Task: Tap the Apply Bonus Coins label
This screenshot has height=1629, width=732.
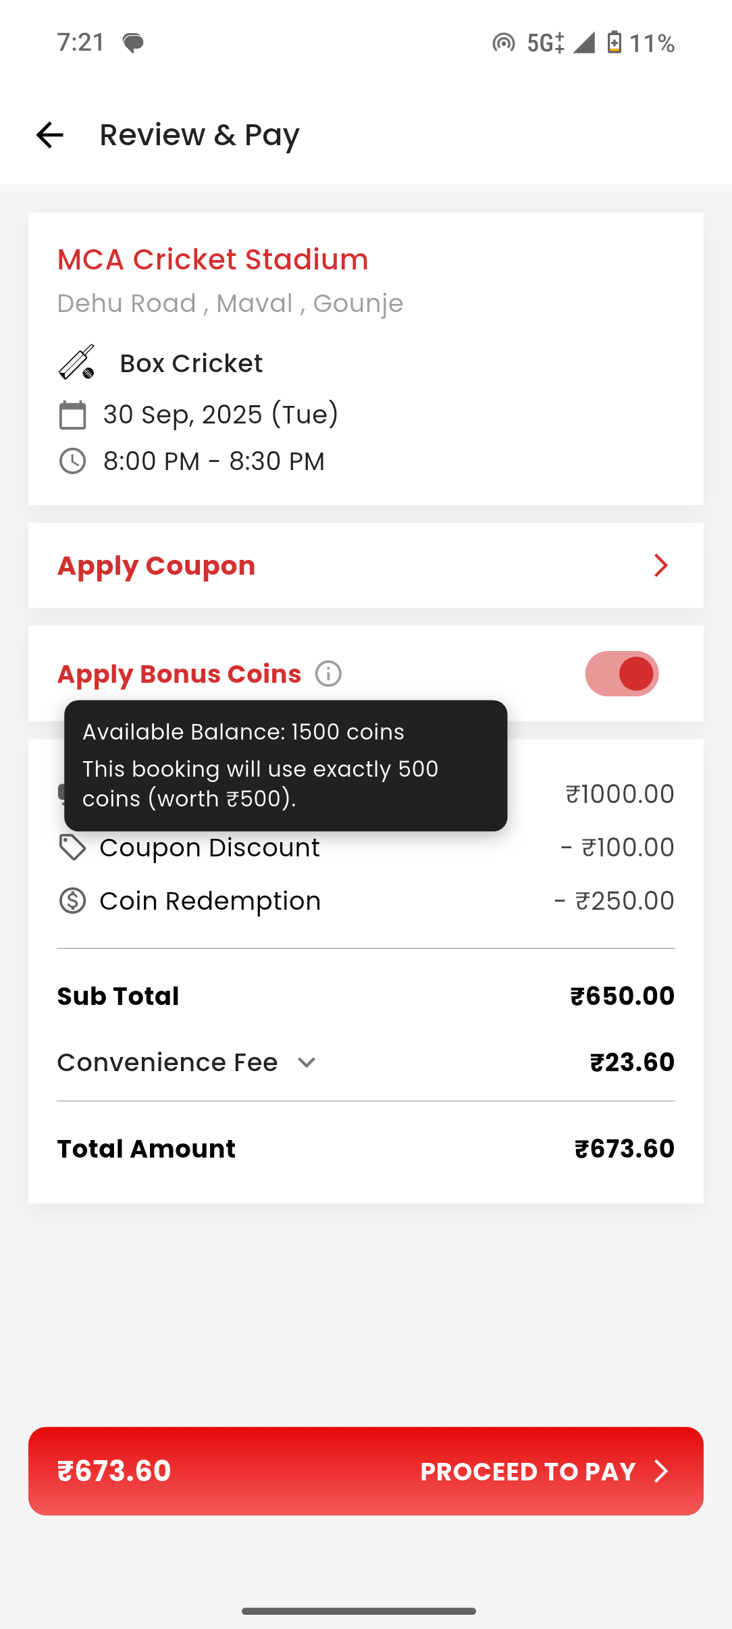Action: tap(179, 674)
